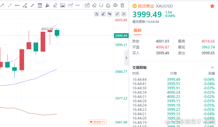218x127 pixels.
Task: Click the latest green candlestick
Action: coord(57,33)
